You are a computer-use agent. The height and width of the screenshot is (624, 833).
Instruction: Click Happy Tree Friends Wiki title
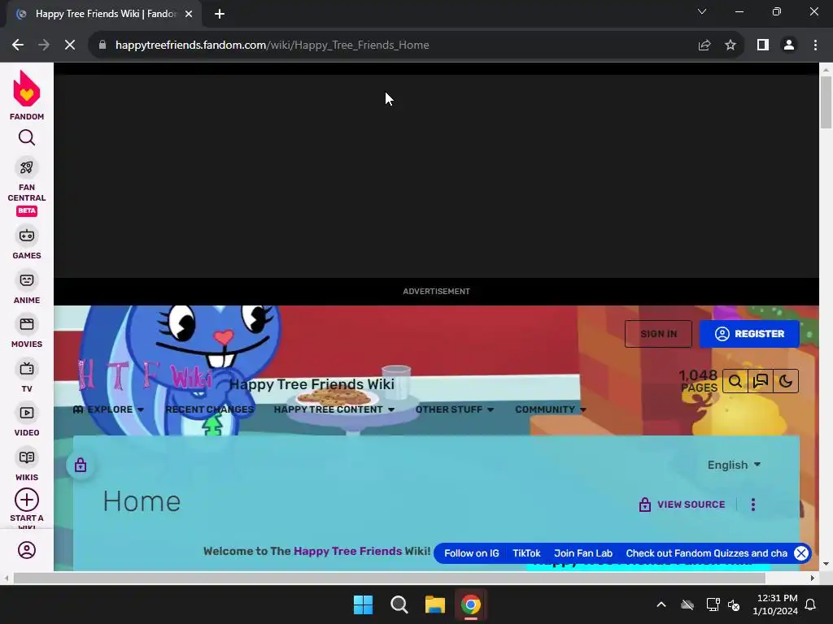[312, 384]
